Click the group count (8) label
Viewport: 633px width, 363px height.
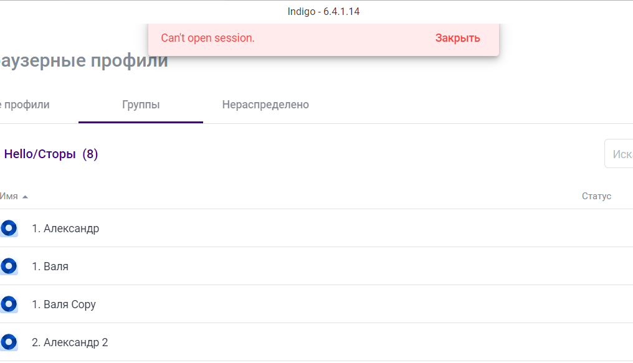coord(90,154)
